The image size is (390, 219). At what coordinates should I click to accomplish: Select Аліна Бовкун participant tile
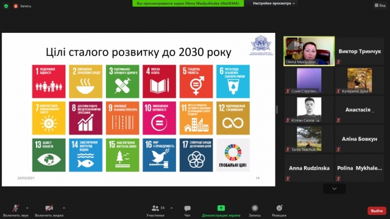[360, 139]
